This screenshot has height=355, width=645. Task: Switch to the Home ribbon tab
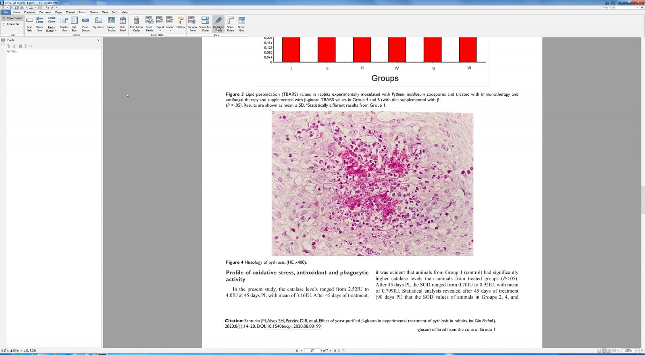point(17,12)
